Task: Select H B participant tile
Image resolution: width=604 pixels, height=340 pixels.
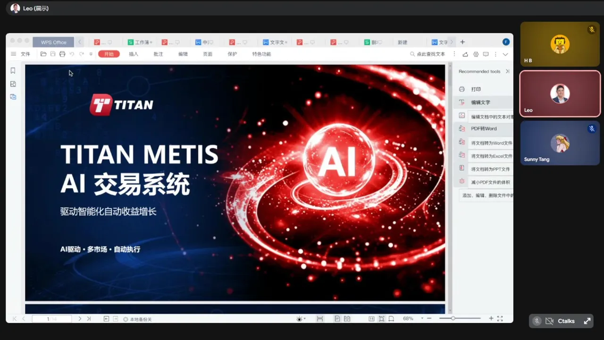Action: pos(560,44)
